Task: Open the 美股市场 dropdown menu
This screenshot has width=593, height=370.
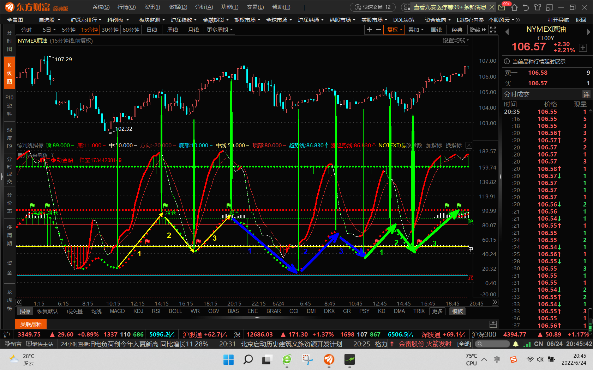Action: [374, 20]
